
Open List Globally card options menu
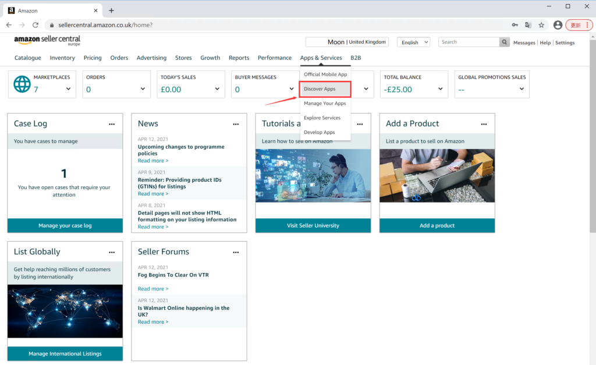point(112,252)
